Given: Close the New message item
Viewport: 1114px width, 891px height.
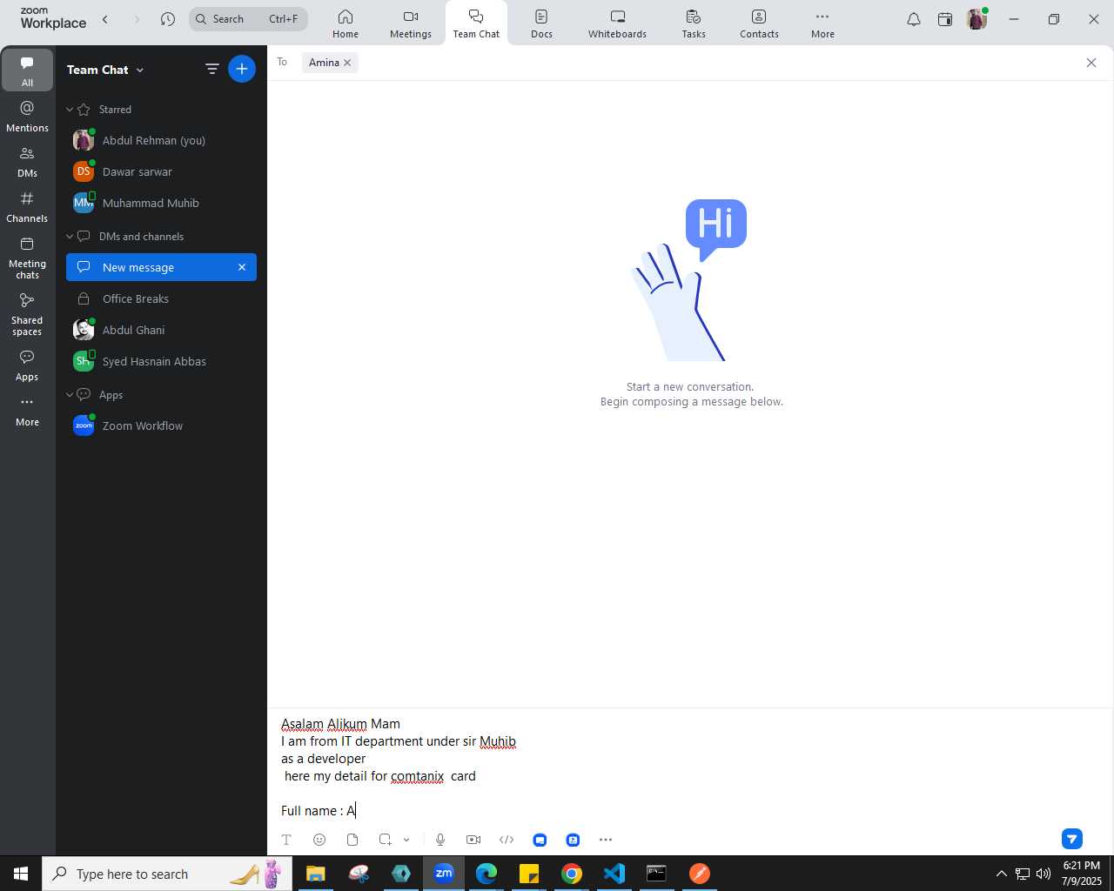Looking at the screenshot, I should [242, 267].
